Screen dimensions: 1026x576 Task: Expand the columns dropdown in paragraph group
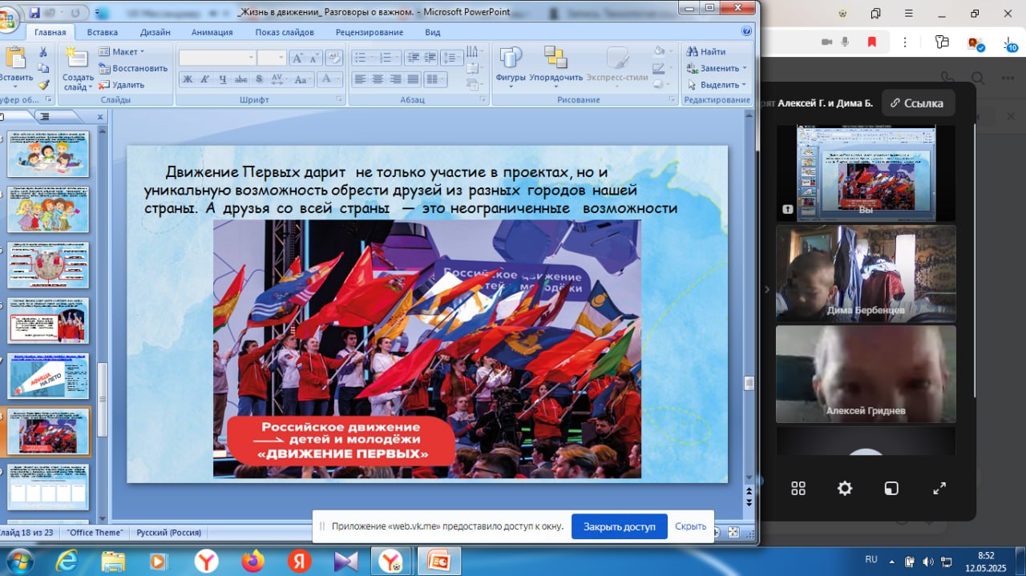pyautogui.click(x=435, y=79)
